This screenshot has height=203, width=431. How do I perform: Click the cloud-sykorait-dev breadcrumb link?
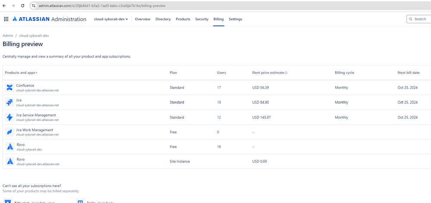(34, 36)
